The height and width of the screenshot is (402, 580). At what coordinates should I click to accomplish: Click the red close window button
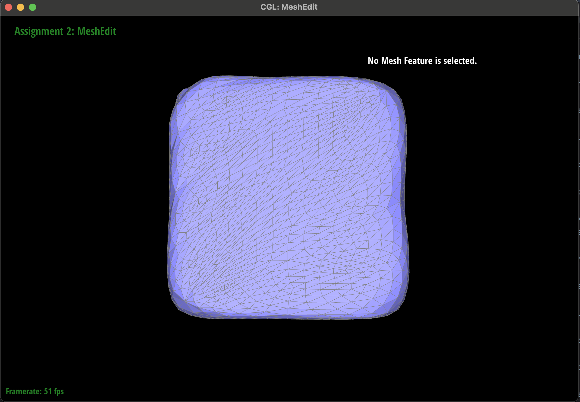click(8, 7)
